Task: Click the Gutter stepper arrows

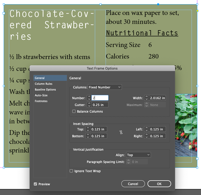Action: click(x=89, y=105)
